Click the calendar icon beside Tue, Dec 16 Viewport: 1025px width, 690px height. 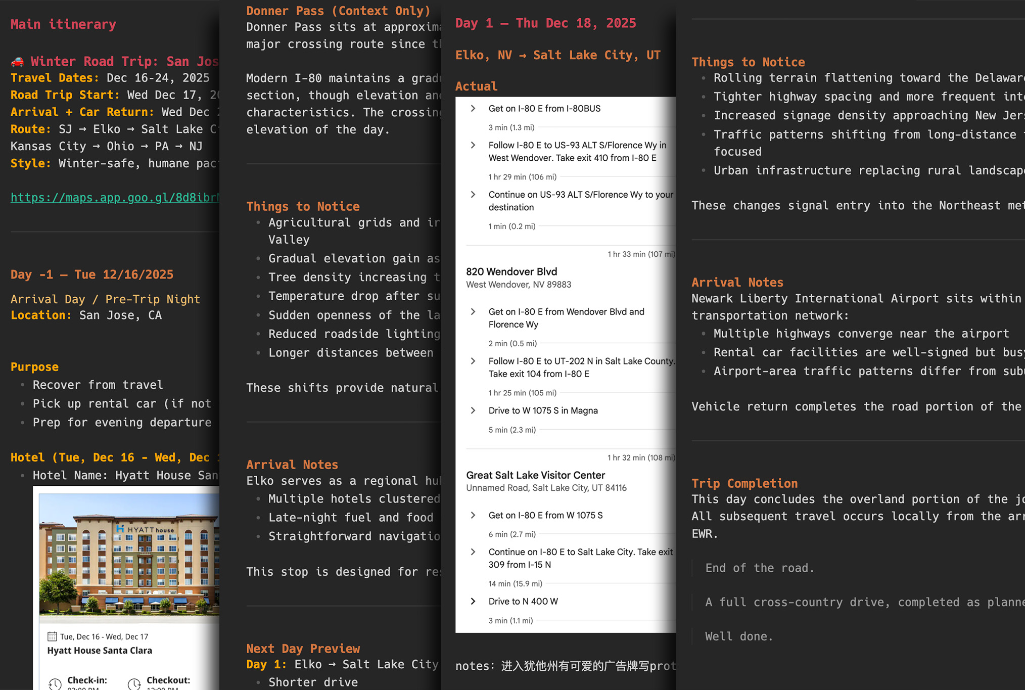pos(52,636)
